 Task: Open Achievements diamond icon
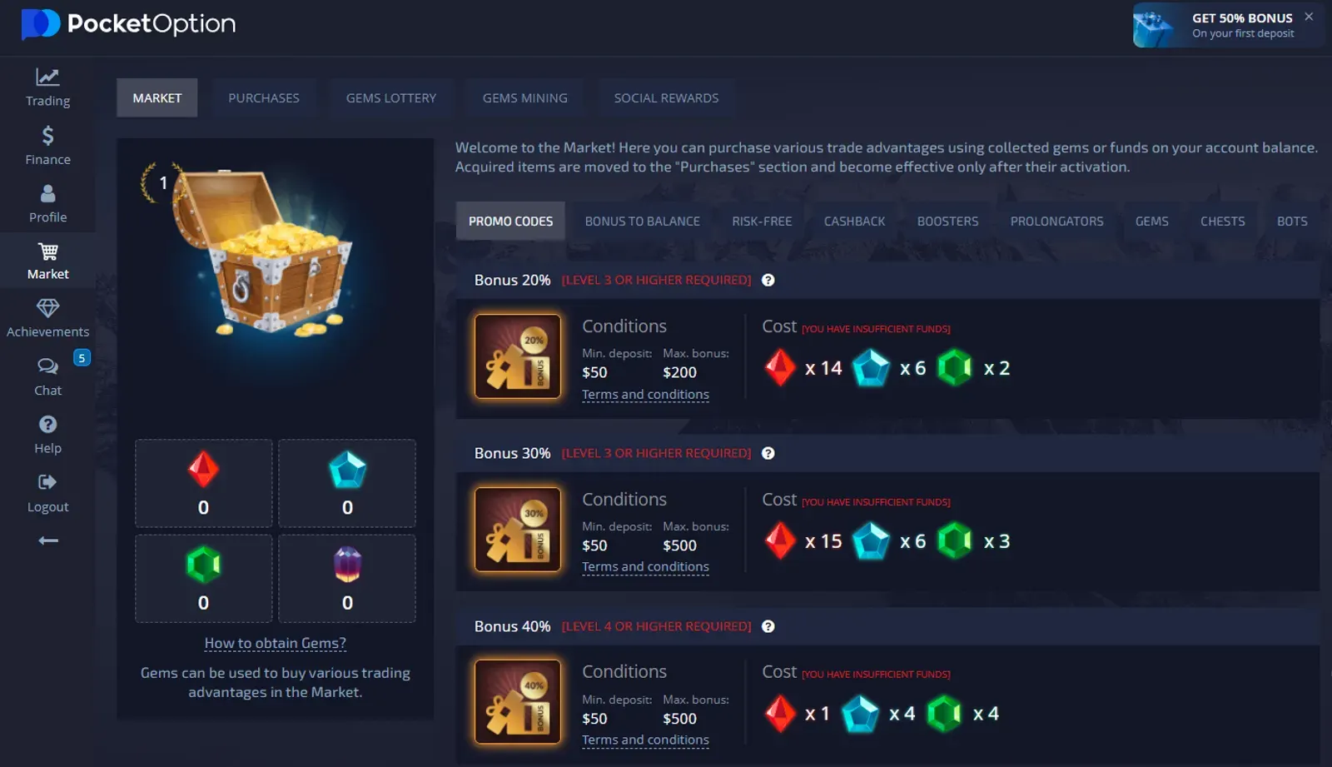(47, 307)
